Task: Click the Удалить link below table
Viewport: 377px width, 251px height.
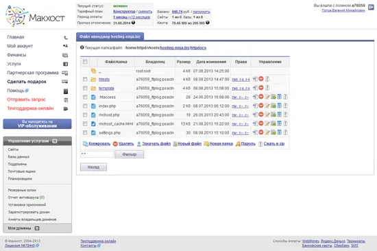Action: [126, 143]
